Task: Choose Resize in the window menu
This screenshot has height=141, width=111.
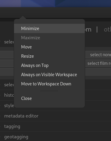Action: tap(49, 56)
